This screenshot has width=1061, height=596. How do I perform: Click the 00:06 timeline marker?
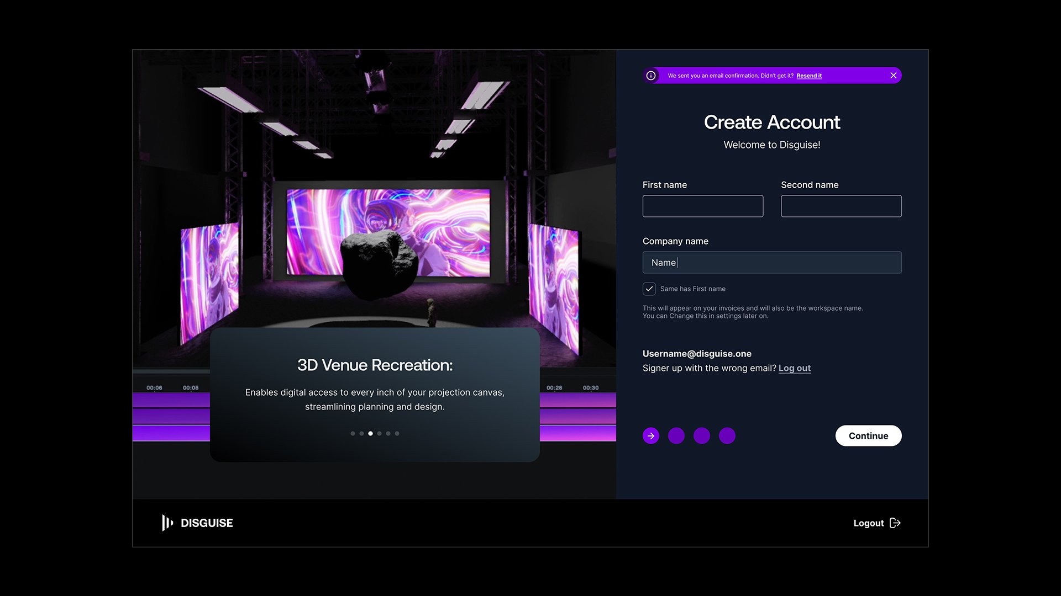point(154,388)
